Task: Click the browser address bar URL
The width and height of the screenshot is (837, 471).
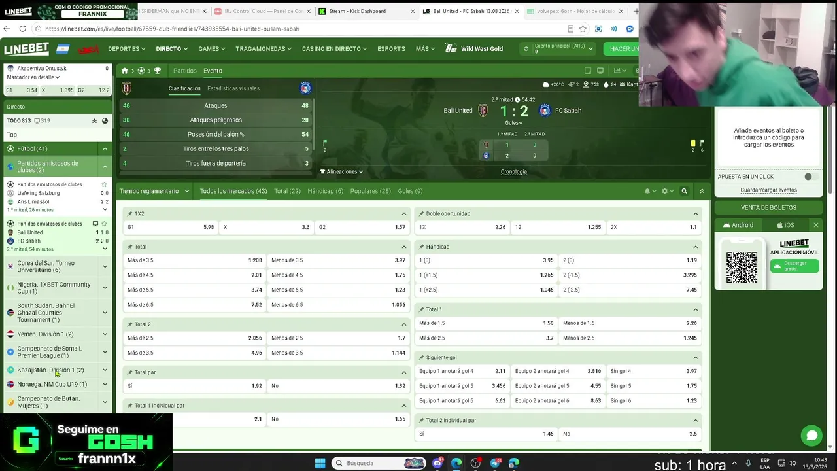Action: [x=173, y=29]
